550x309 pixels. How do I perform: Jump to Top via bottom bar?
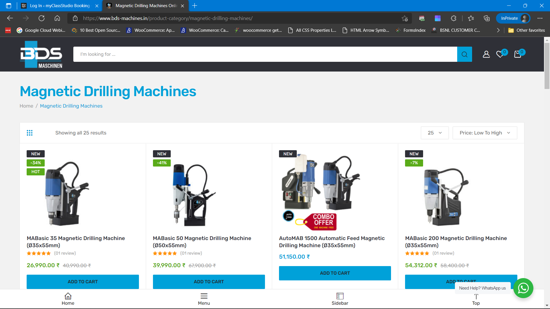coord(476,299)
